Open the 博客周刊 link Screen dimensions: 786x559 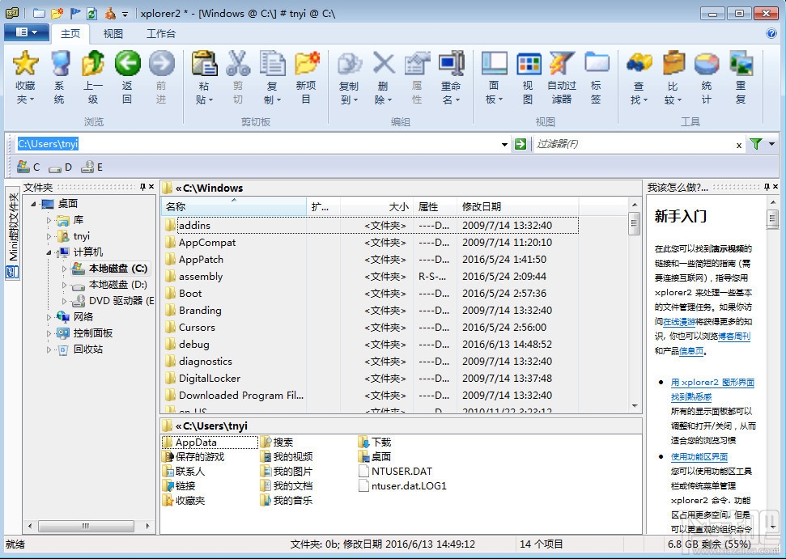(734, 336)
